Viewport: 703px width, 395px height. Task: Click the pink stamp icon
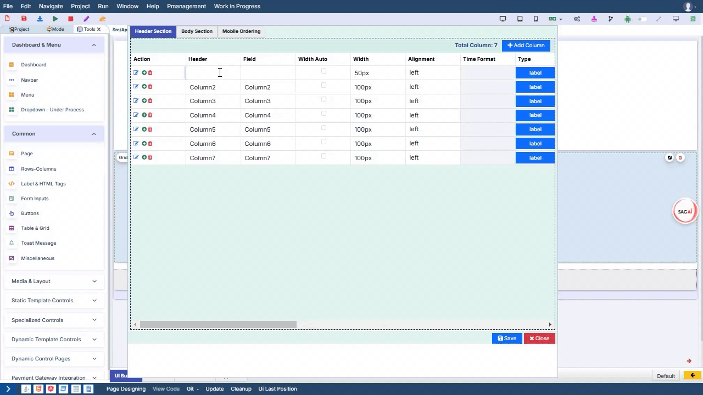[594, 19]
